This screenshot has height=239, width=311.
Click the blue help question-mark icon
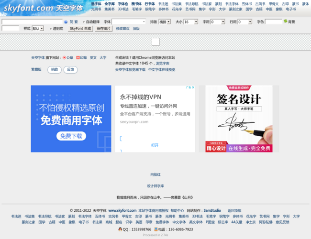point(66,22)
